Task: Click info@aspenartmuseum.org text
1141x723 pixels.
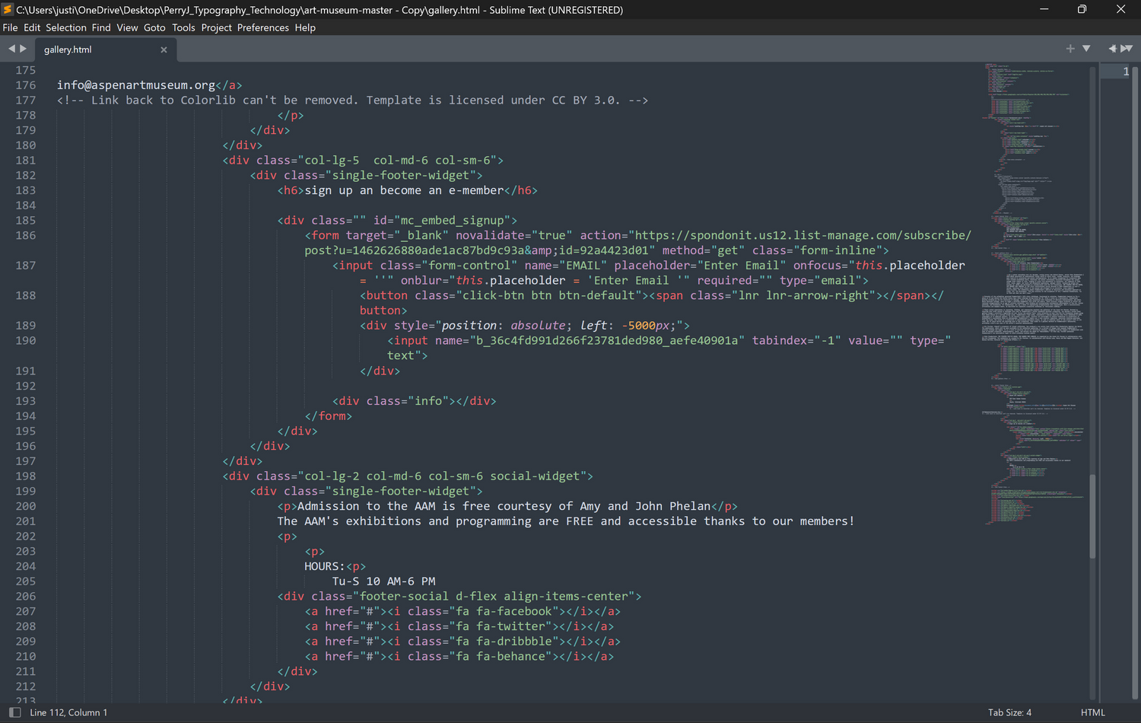Action: [x=136, y=85]
